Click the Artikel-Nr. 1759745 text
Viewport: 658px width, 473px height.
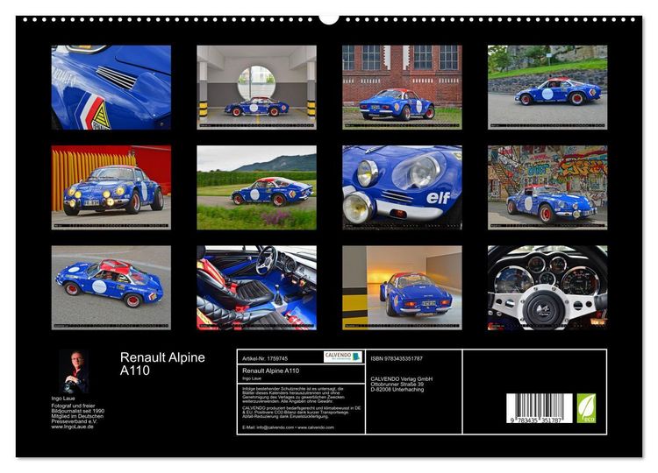(x=265, y=358)
